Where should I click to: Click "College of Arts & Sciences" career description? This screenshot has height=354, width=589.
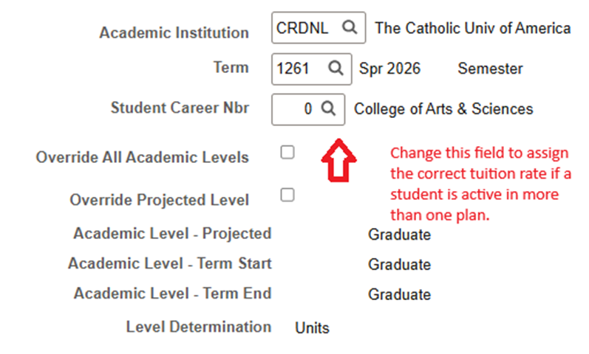(x=443, y=109)
